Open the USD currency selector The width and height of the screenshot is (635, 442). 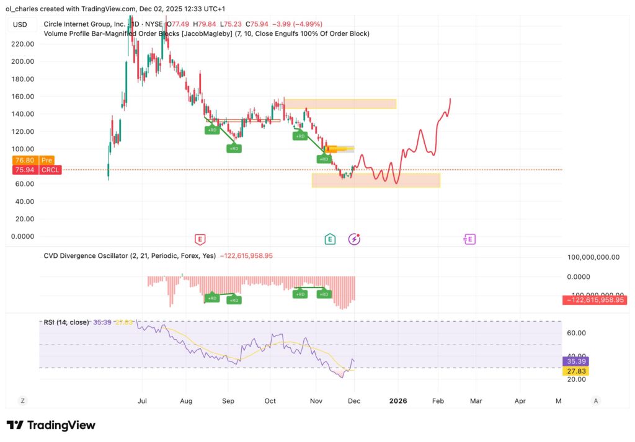pyautogui.click(x=21, y=24)
